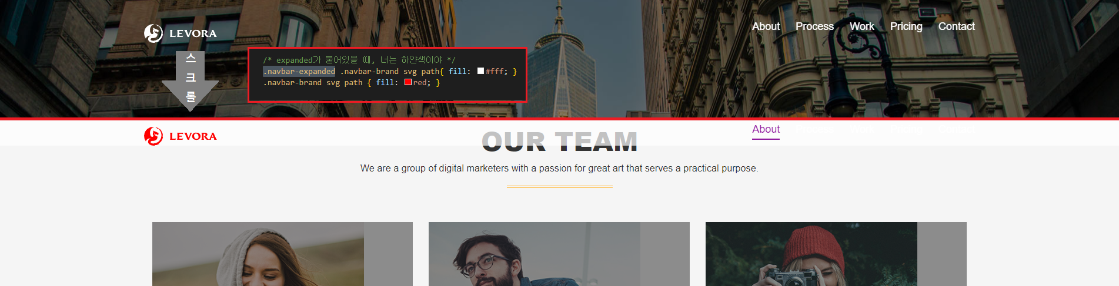
Task: Click the red LEVORA dragon logo icon
Action: [x=153, y=136]
